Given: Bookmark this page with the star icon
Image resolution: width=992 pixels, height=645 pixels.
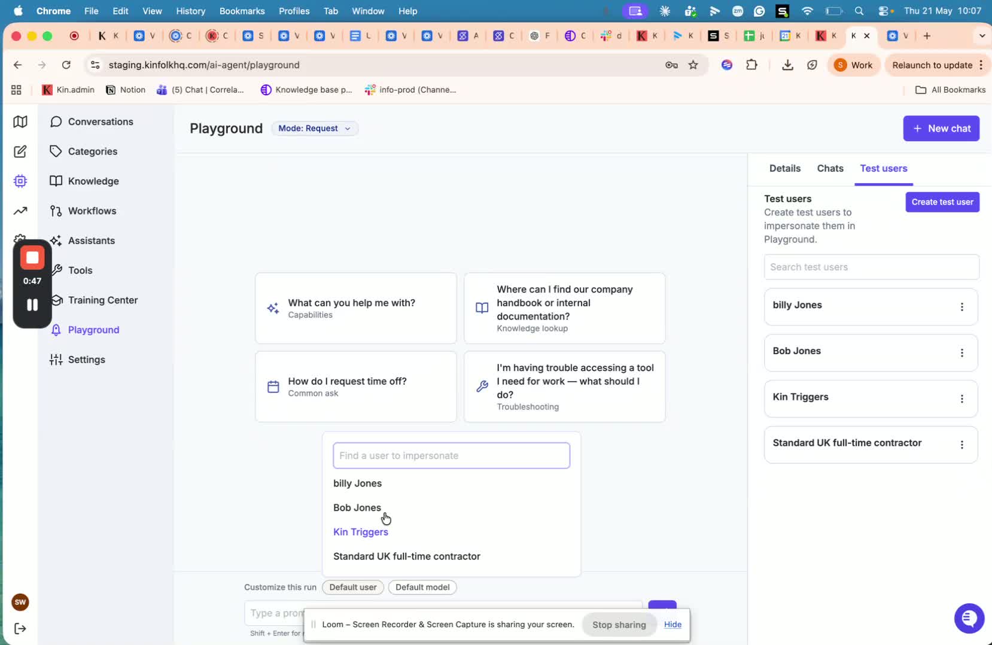Looking at the screenshot, I should click(693, 65).
